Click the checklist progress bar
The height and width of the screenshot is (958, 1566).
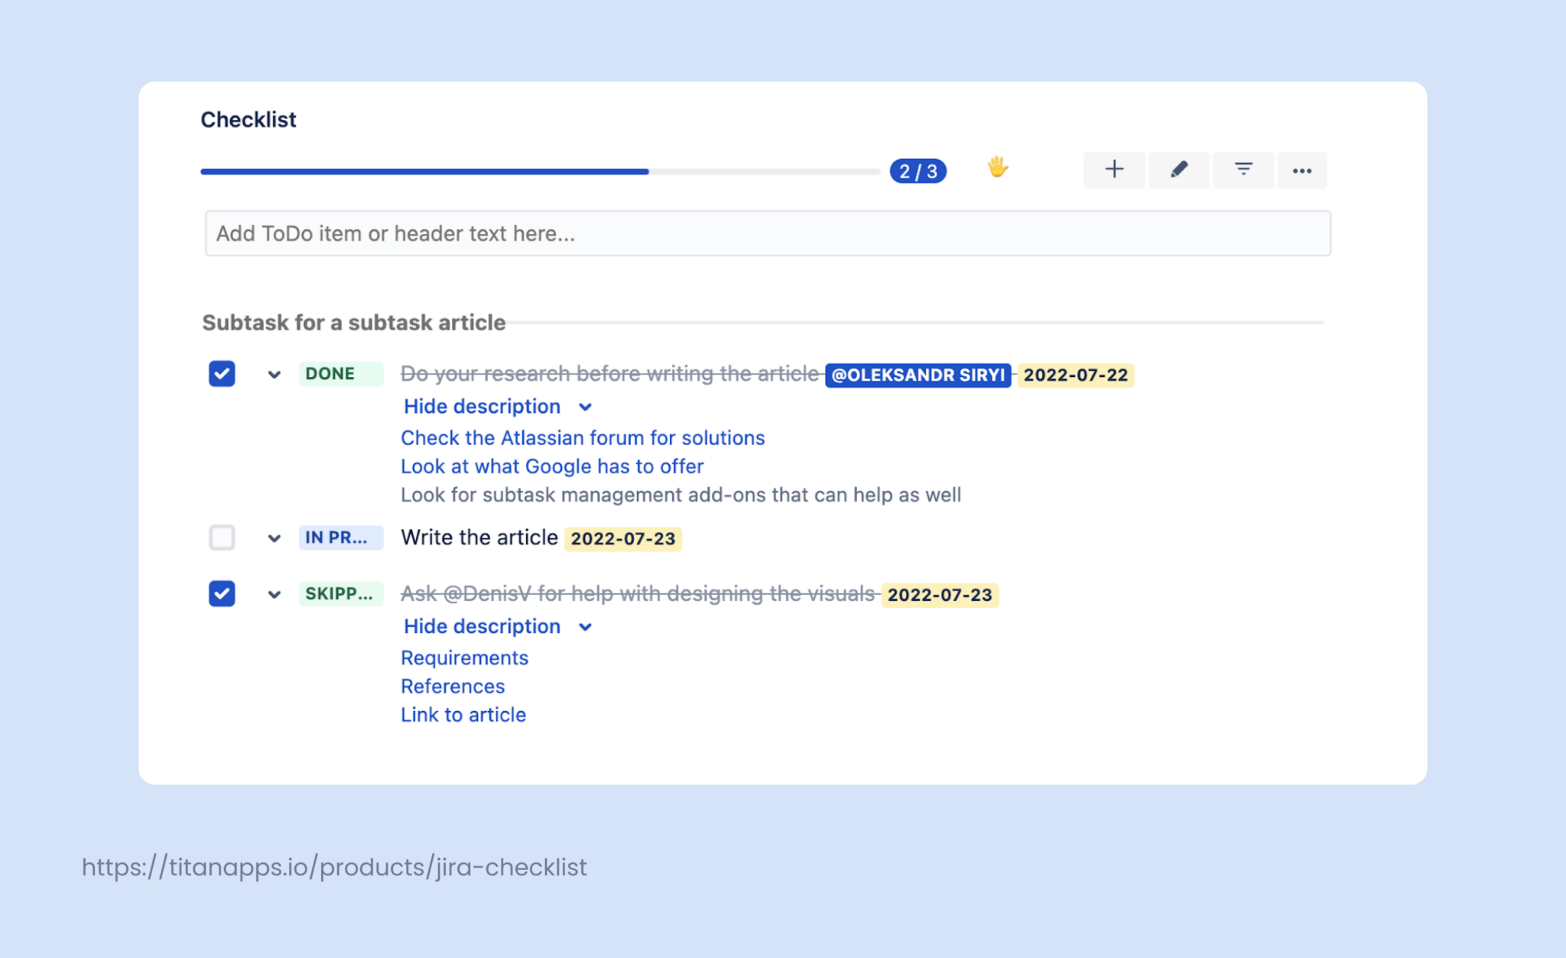click(535, 171)
